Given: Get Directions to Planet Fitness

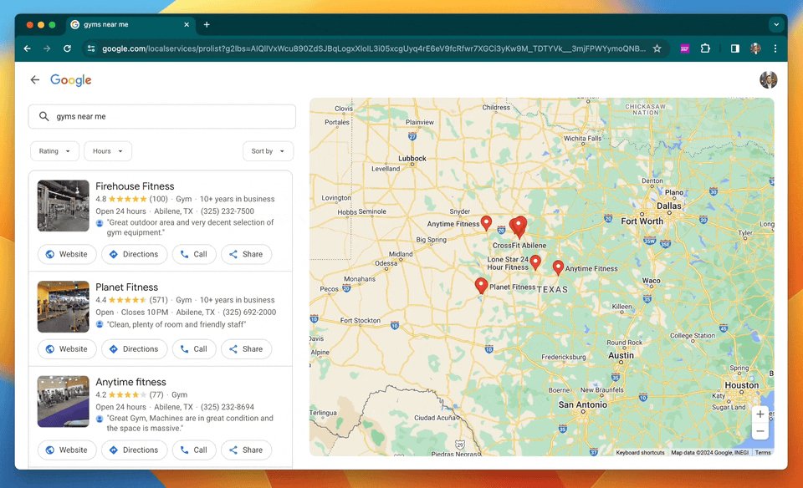Looking at the screenshot, I should click(x=134, y=348).
